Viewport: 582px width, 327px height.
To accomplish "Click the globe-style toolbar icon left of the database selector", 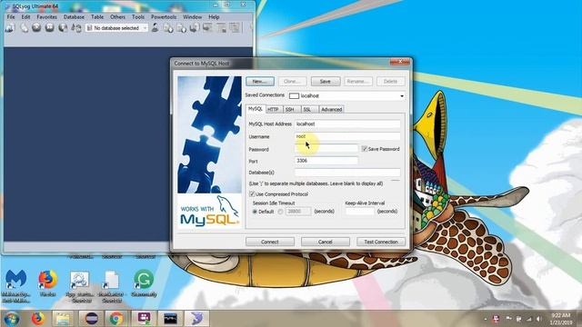I will pos(63,28).
